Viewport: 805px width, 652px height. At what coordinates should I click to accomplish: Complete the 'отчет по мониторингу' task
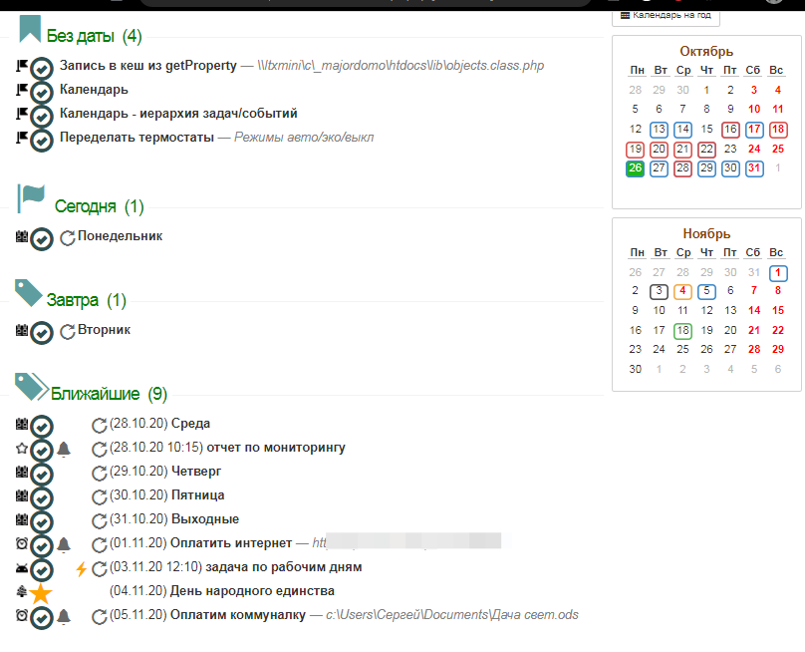tap(42, 451)
